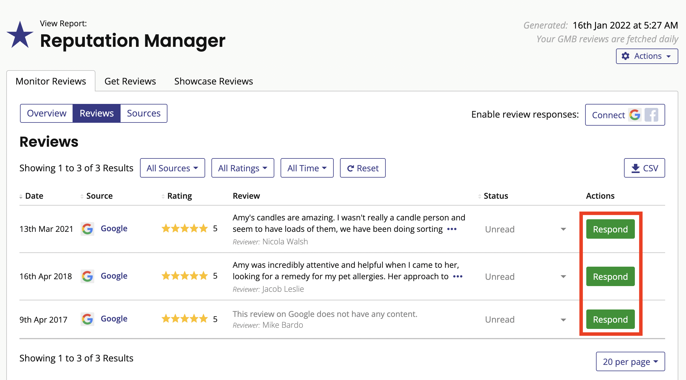The image size is (686, 380).
Task: Click the Facebook icon in Connect button
Action: point(651,115)
